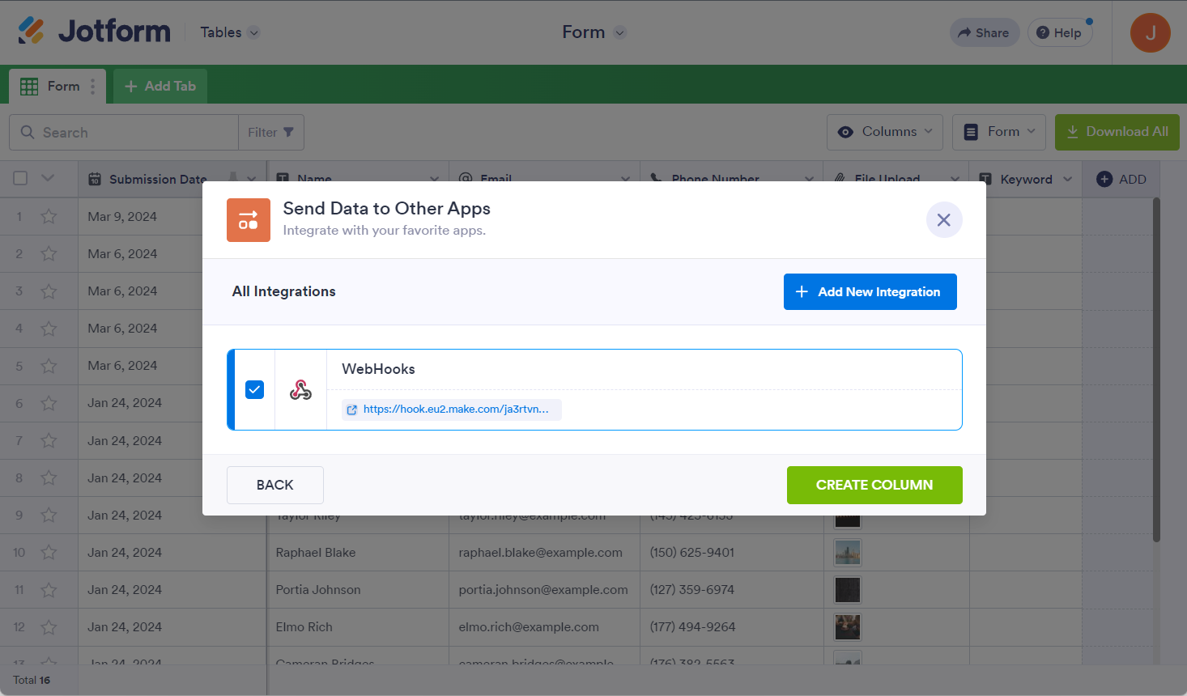Click the Add column plus icon

click(1104, 180)
